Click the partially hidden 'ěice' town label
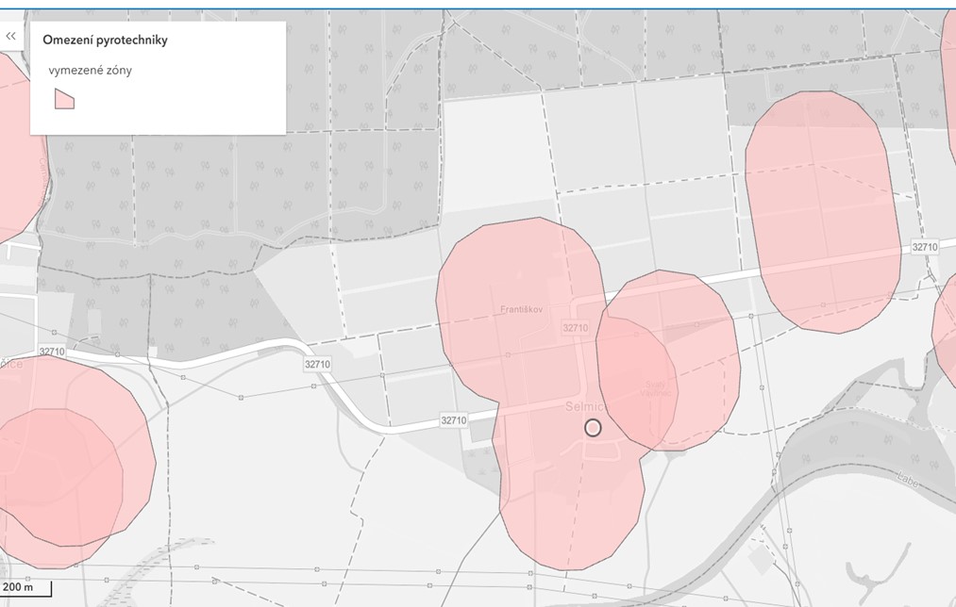The width and height of the screenshot is (956, 607). point(11,364)
